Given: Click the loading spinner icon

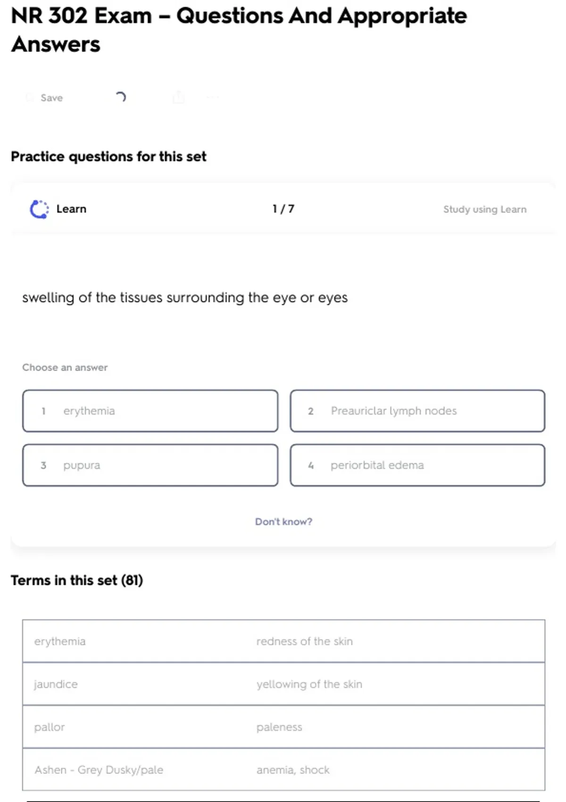Looking at the screenshot, I should [121, 97].
